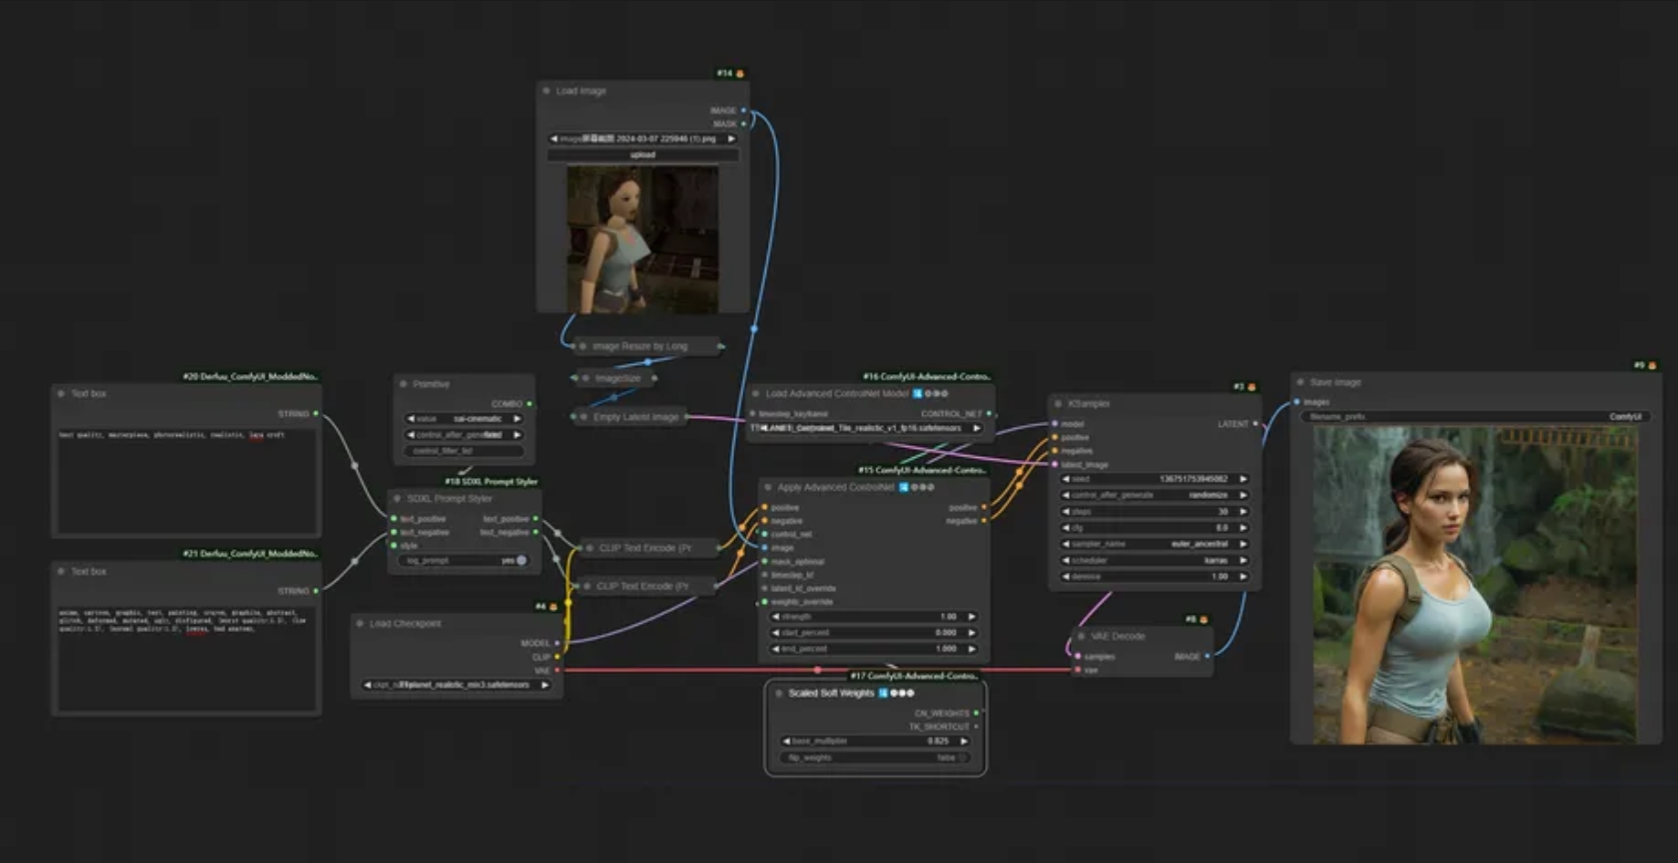Click the filename_prefix field in Save Image
This screenshot has height=863, width=1678.
[x=1475, y=417]
